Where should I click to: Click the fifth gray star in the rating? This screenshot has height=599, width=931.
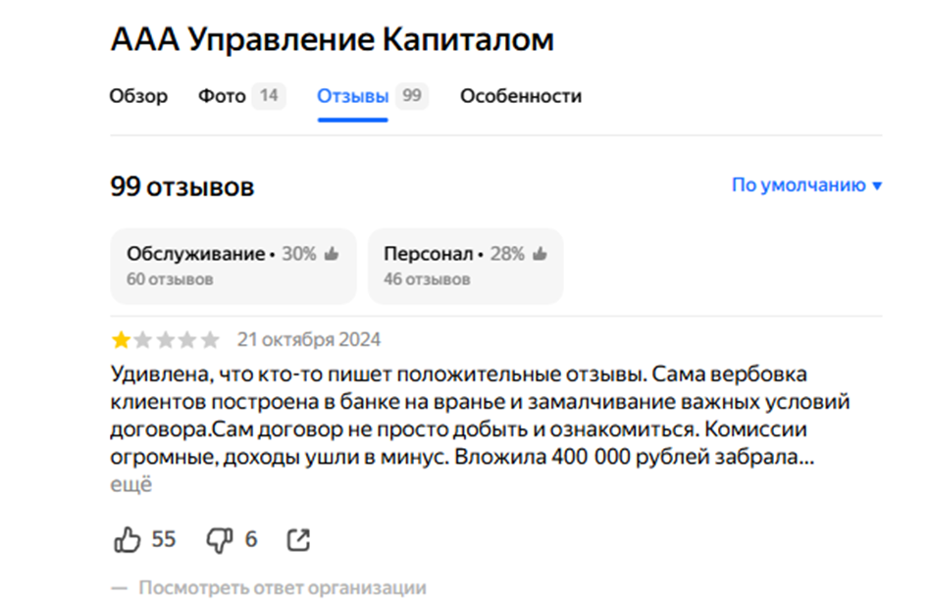209,339
